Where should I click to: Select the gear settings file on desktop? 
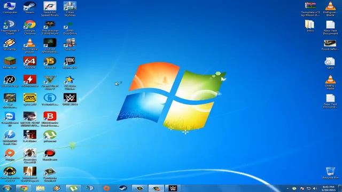pos(330,63)
